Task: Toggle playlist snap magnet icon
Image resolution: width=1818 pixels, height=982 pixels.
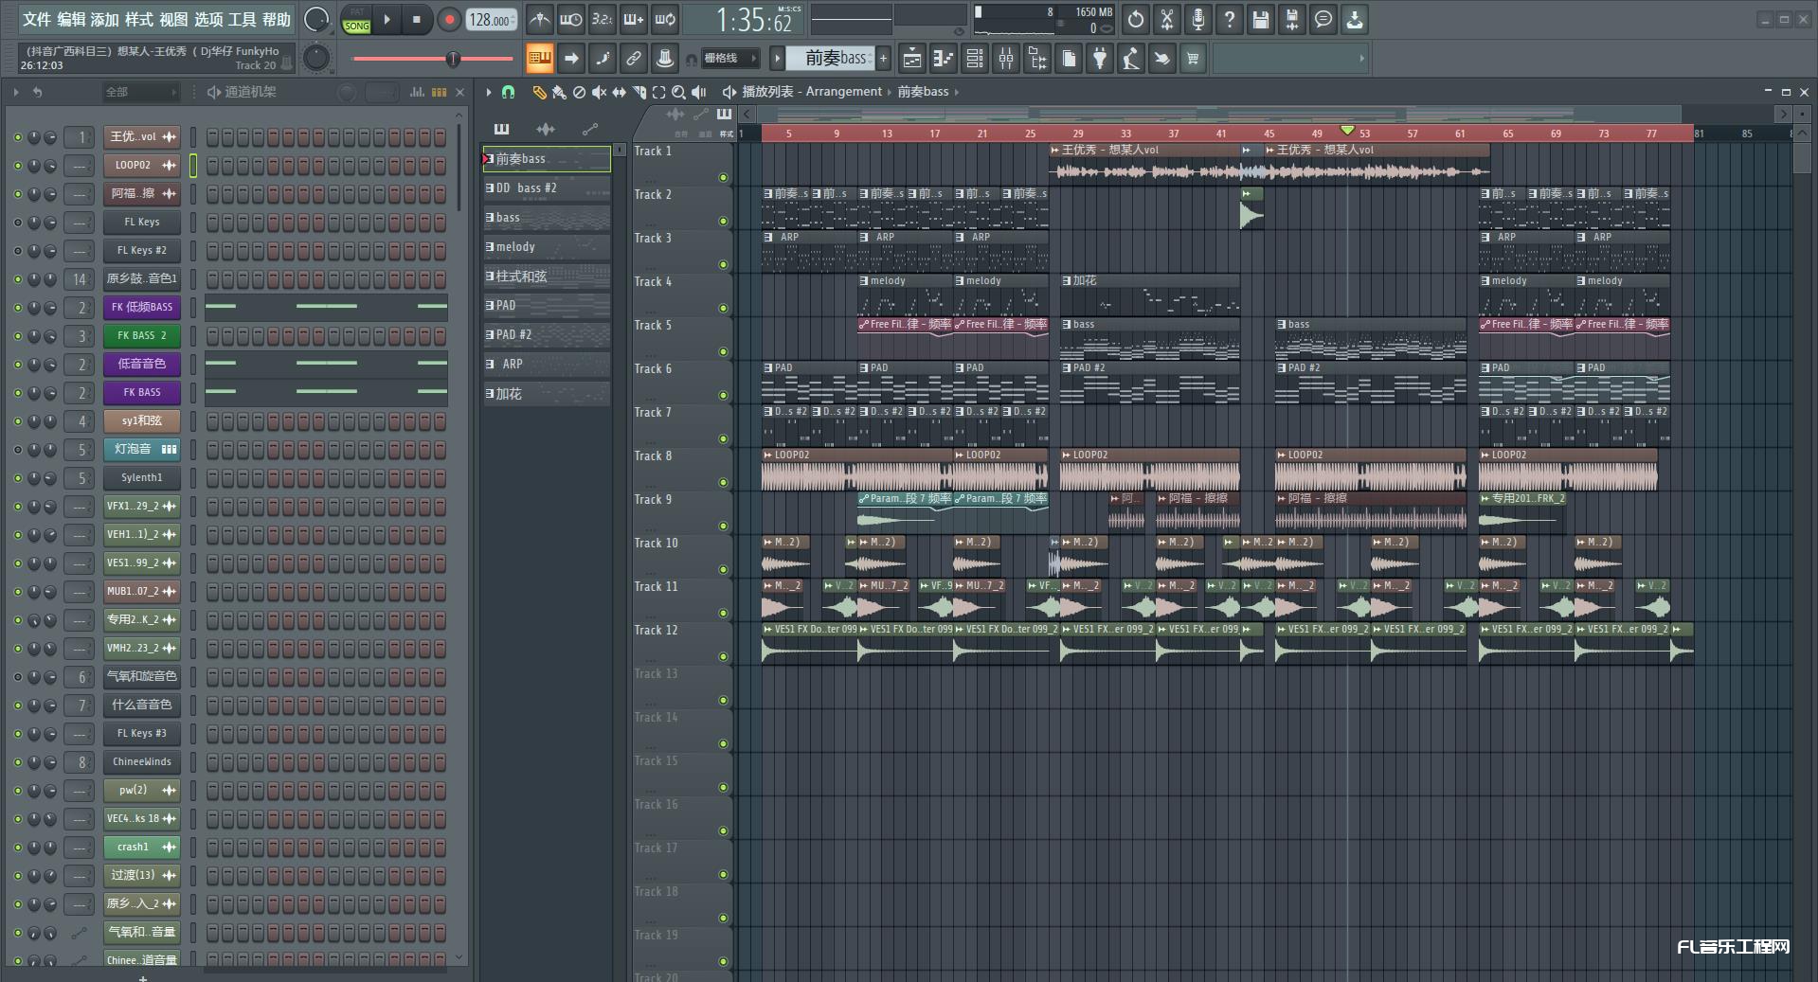Action: coord(509,92)
